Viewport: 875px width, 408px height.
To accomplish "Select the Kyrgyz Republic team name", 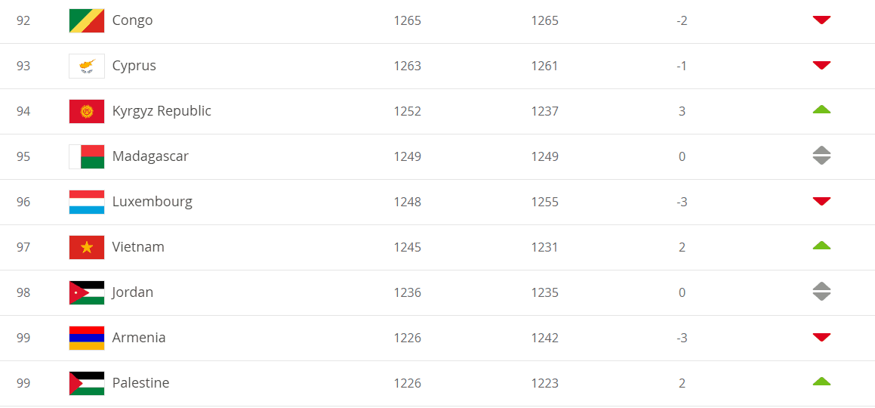I will (162, 111).
